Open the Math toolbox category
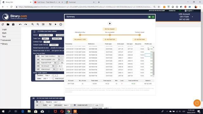The height and width of the screenshot is (114, 203). (4, 33)
